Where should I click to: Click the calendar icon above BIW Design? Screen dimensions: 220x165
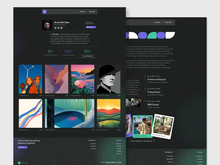tap(148, 101)
